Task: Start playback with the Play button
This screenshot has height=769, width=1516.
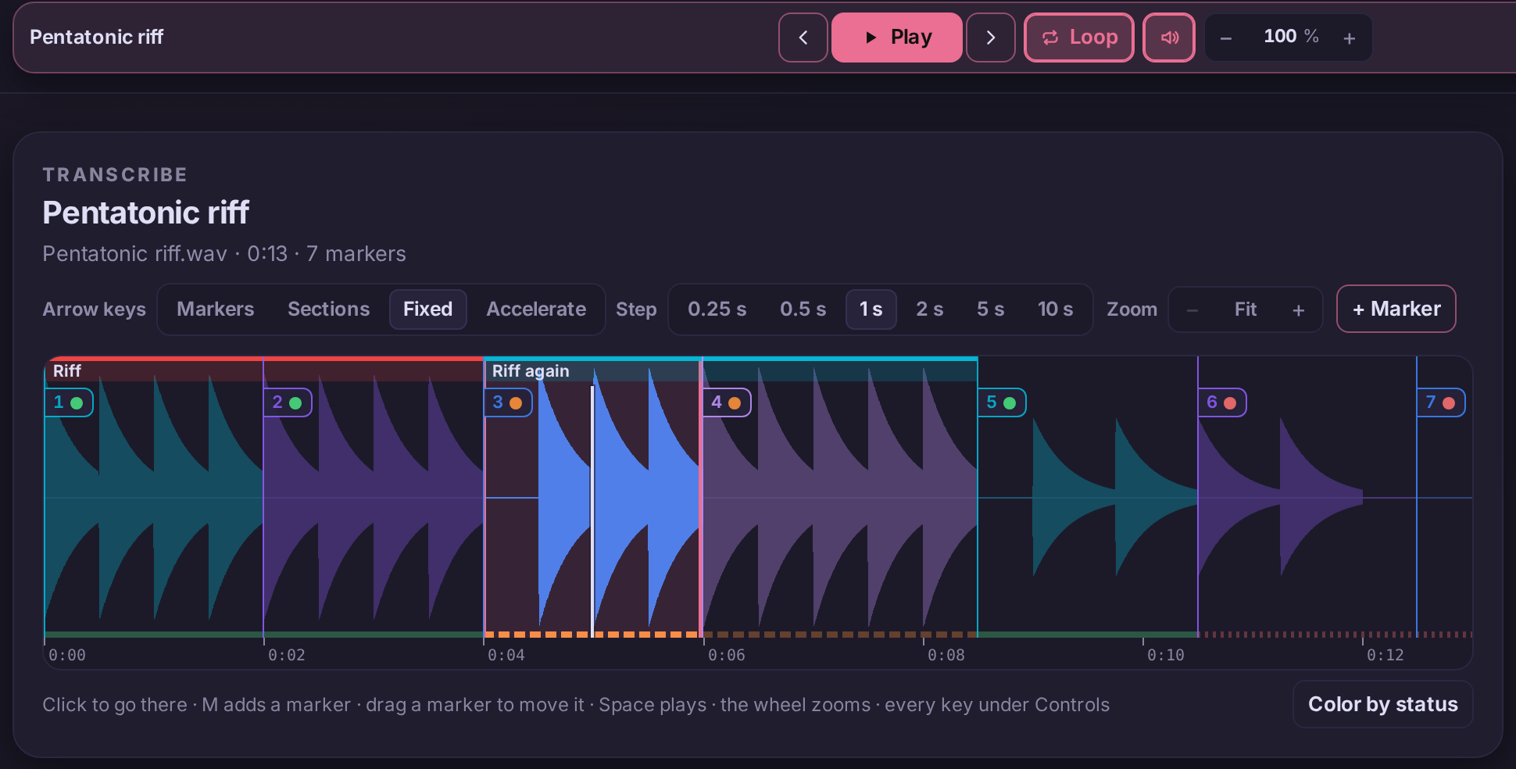Action: [x=897, y=38]
